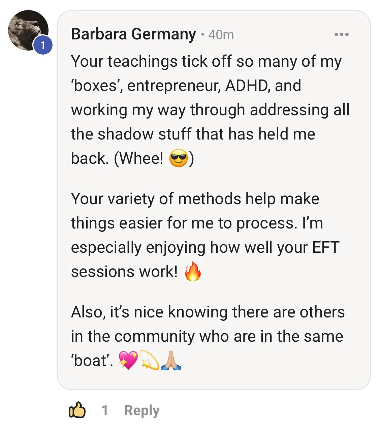This screenshot has width=379, height=430.
Task: Click the blue level badge on avatar
Action: (43, 45)
